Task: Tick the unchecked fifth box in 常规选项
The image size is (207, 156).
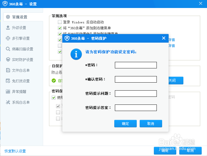Action: point(60,46)
